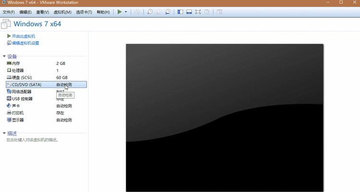Collapse the 描述 section

pos(4,133)
